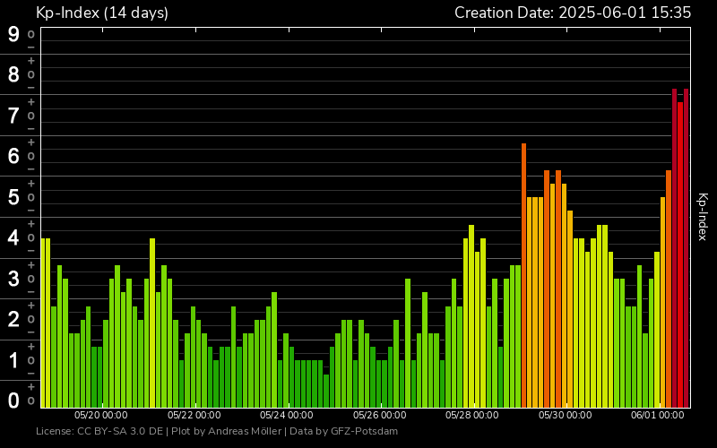This screenshot has height=448, width=717.
Task: Click the "Kp-Index (14 days)" chart title
Action: pyautogui.click(x=101, y=13)
